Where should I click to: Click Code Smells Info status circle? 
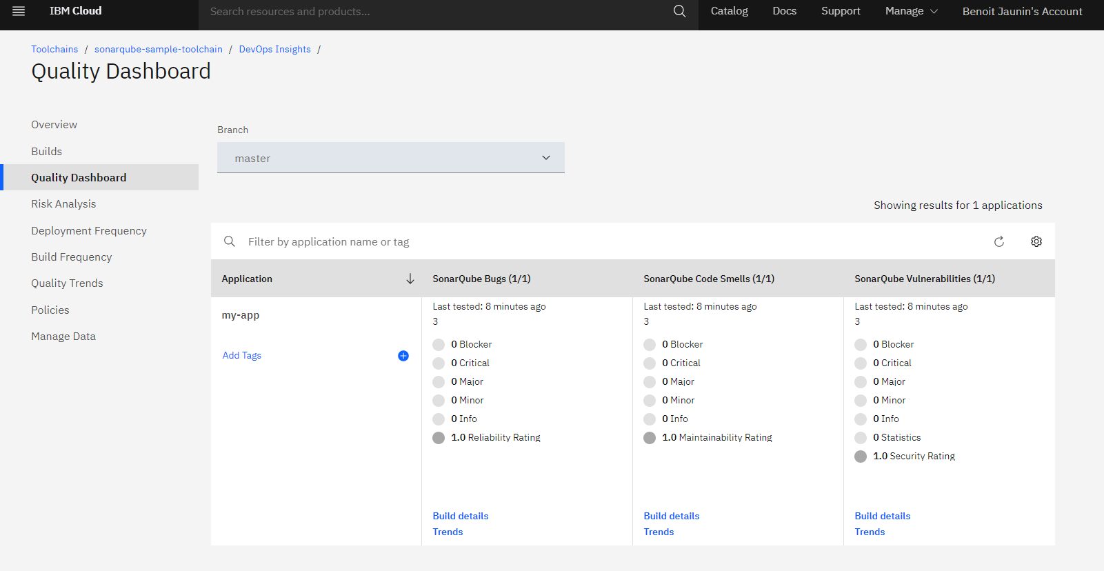click(650, 419)
